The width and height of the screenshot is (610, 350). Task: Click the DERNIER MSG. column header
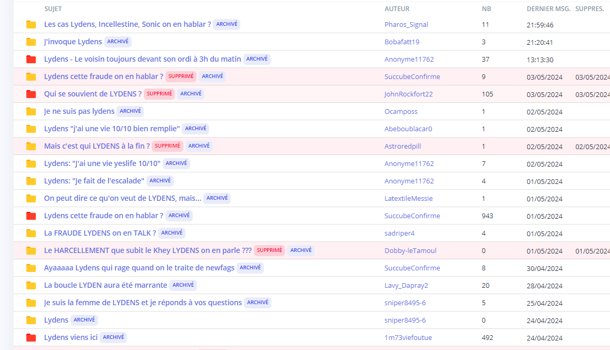pos(548,9)
